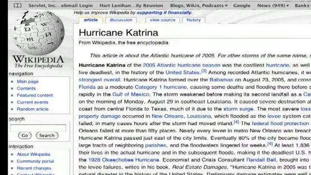The height and width of the screenshot is (175, 311).
Task: Open About Wikipedia link
Action: click(x=34, y=155)
